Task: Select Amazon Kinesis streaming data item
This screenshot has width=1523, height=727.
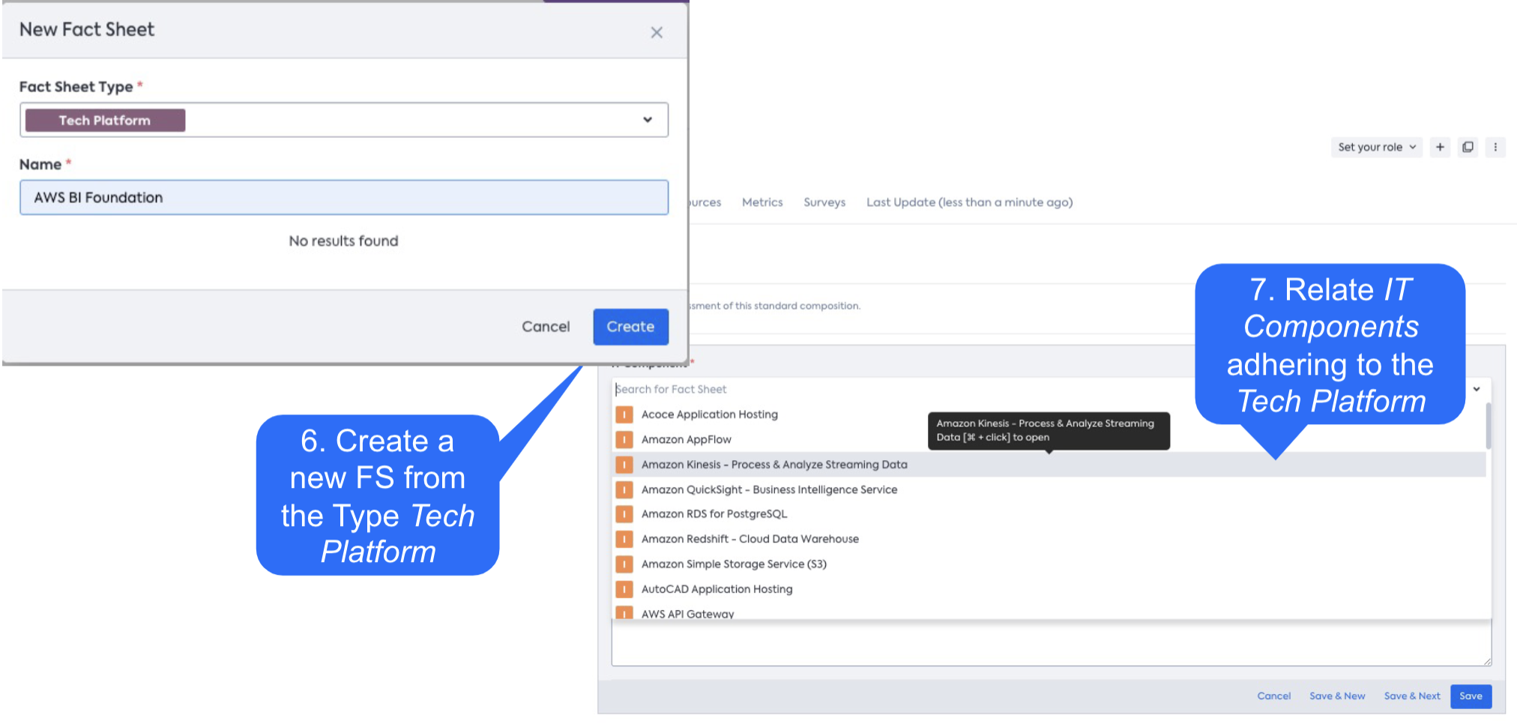Action: [x=1049, y=465]
